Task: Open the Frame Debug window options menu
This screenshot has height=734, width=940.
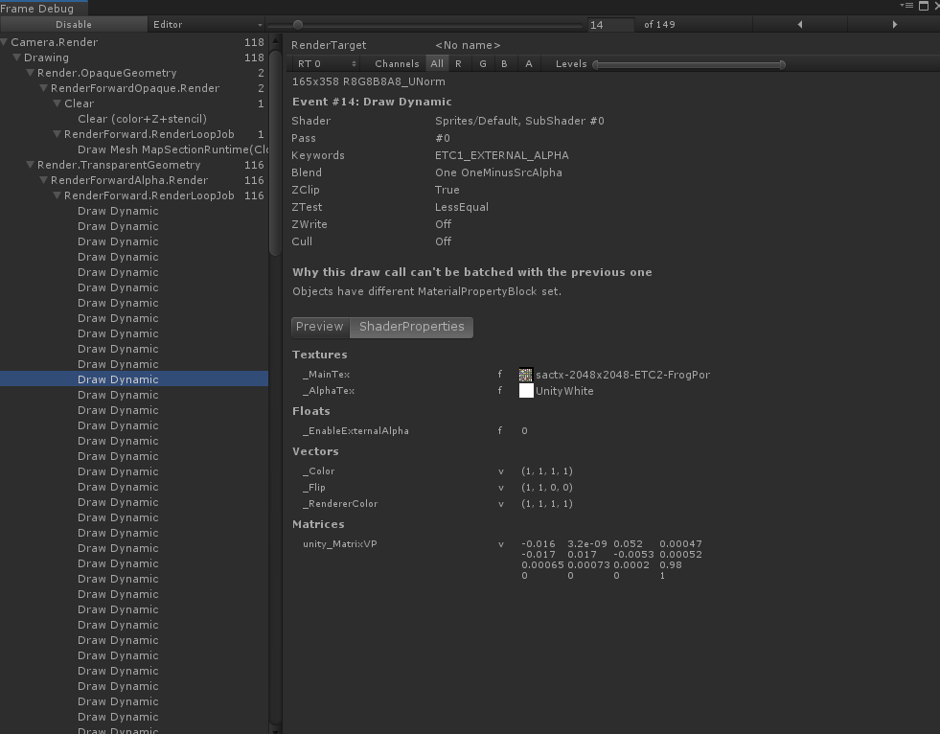Action: [906, 7]
